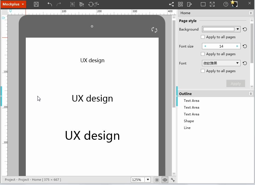This screenshot has height=185, width=255.
Task: Click the vertical ruler guide marker
Action: pos(3,18)
